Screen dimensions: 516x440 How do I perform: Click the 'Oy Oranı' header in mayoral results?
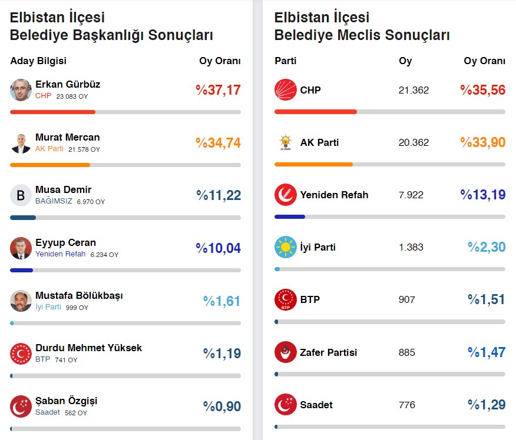(220, 61)
